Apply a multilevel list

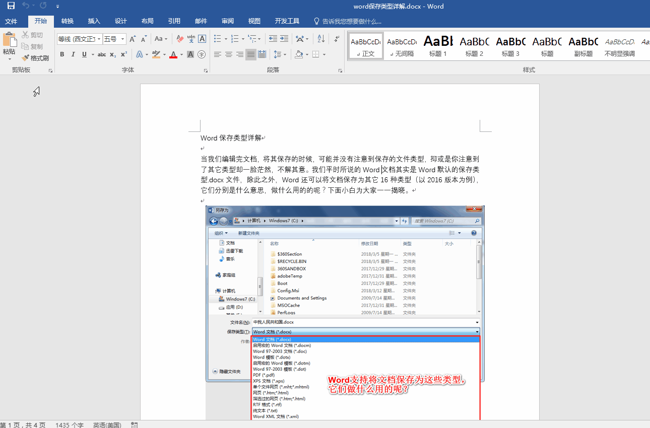(251, 39)
